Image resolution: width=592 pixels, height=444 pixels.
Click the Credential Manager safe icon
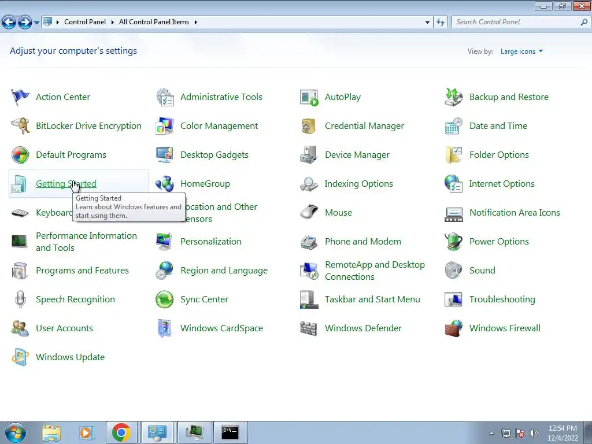(309, 125)
